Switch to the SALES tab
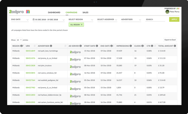Viewport: 188px width, 114px height. click(x=85, y=13)
